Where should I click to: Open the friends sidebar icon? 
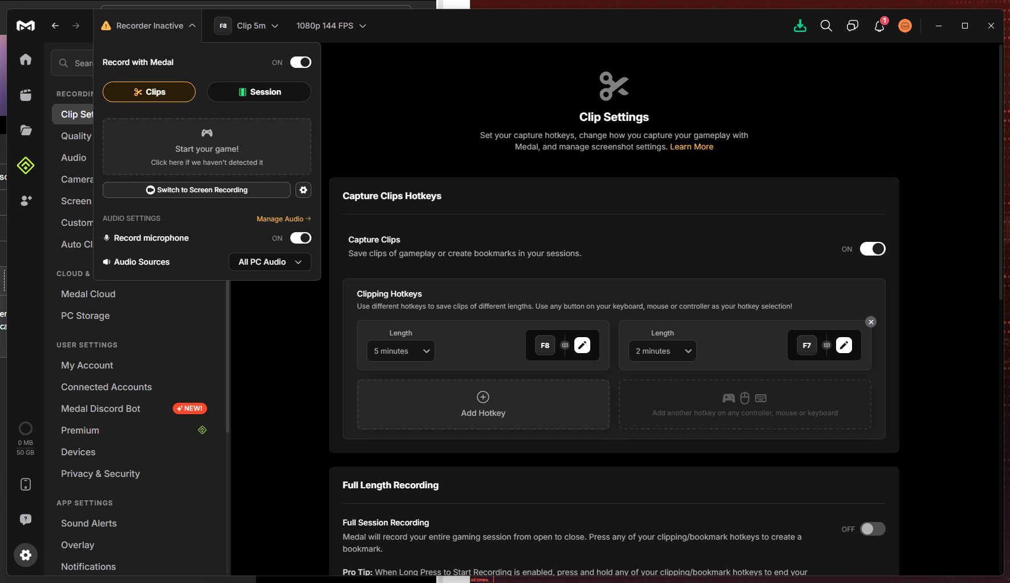26,201
